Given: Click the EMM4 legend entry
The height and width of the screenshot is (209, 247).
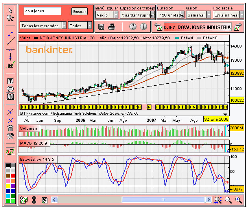Looking at the screenshot, I should point(184,38).
